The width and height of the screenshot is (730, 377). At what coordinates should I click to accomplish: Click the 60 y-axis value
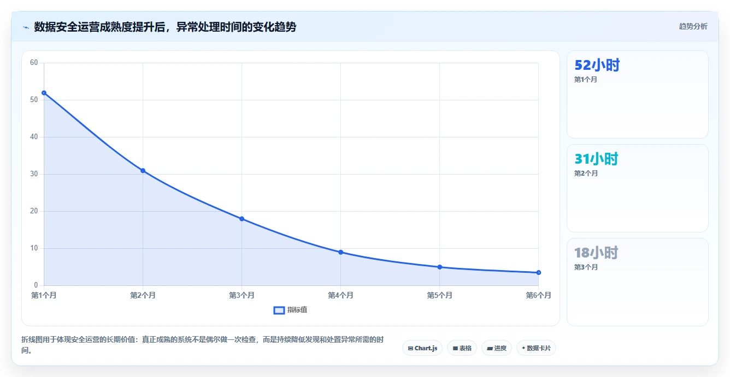(x=34, y=63)
